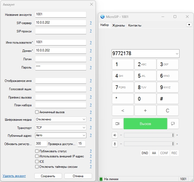The height and width of the screenshot is (182, 194).
Task: Enable the Анонимный вызов checkbox
Action: point(37,112)
